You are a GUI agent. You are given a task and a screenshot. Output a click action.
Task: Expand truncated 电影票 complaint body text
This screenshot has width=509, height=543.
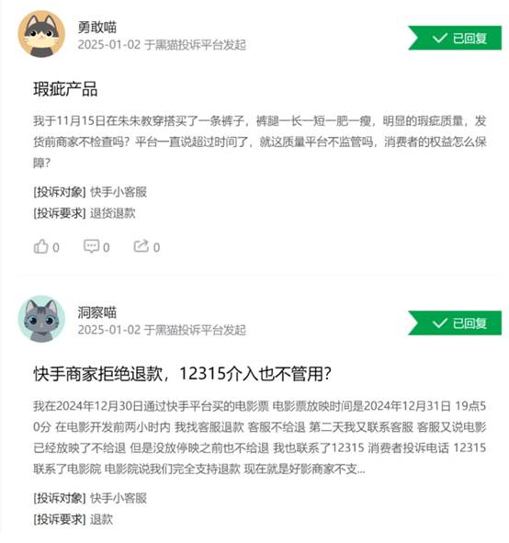(260, 437)
